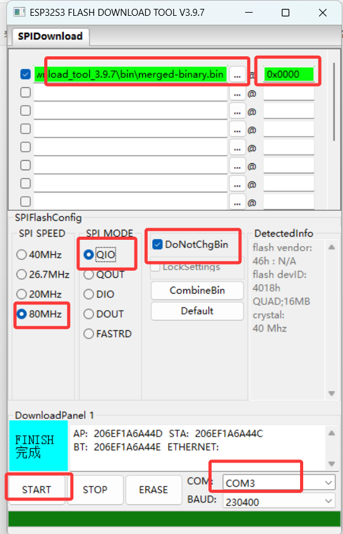Click the 'STA: 206EF1A6A44C' MAC text

coord(216,433)
